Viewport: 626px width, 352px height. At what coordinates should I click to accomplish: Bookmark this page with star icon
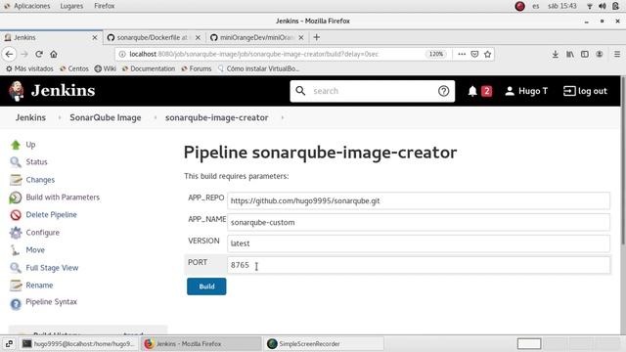(x=487, y=54)
